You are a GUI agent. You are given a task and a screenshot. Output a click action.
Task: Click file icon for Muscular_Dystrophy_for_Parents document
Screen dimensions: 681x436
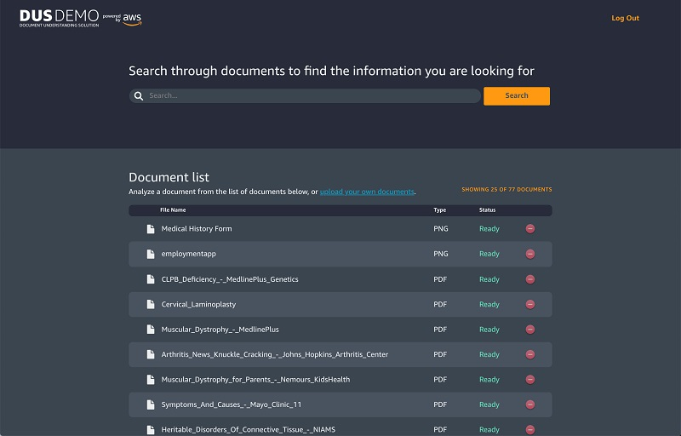pyautogui.click(x=151, y=380)
